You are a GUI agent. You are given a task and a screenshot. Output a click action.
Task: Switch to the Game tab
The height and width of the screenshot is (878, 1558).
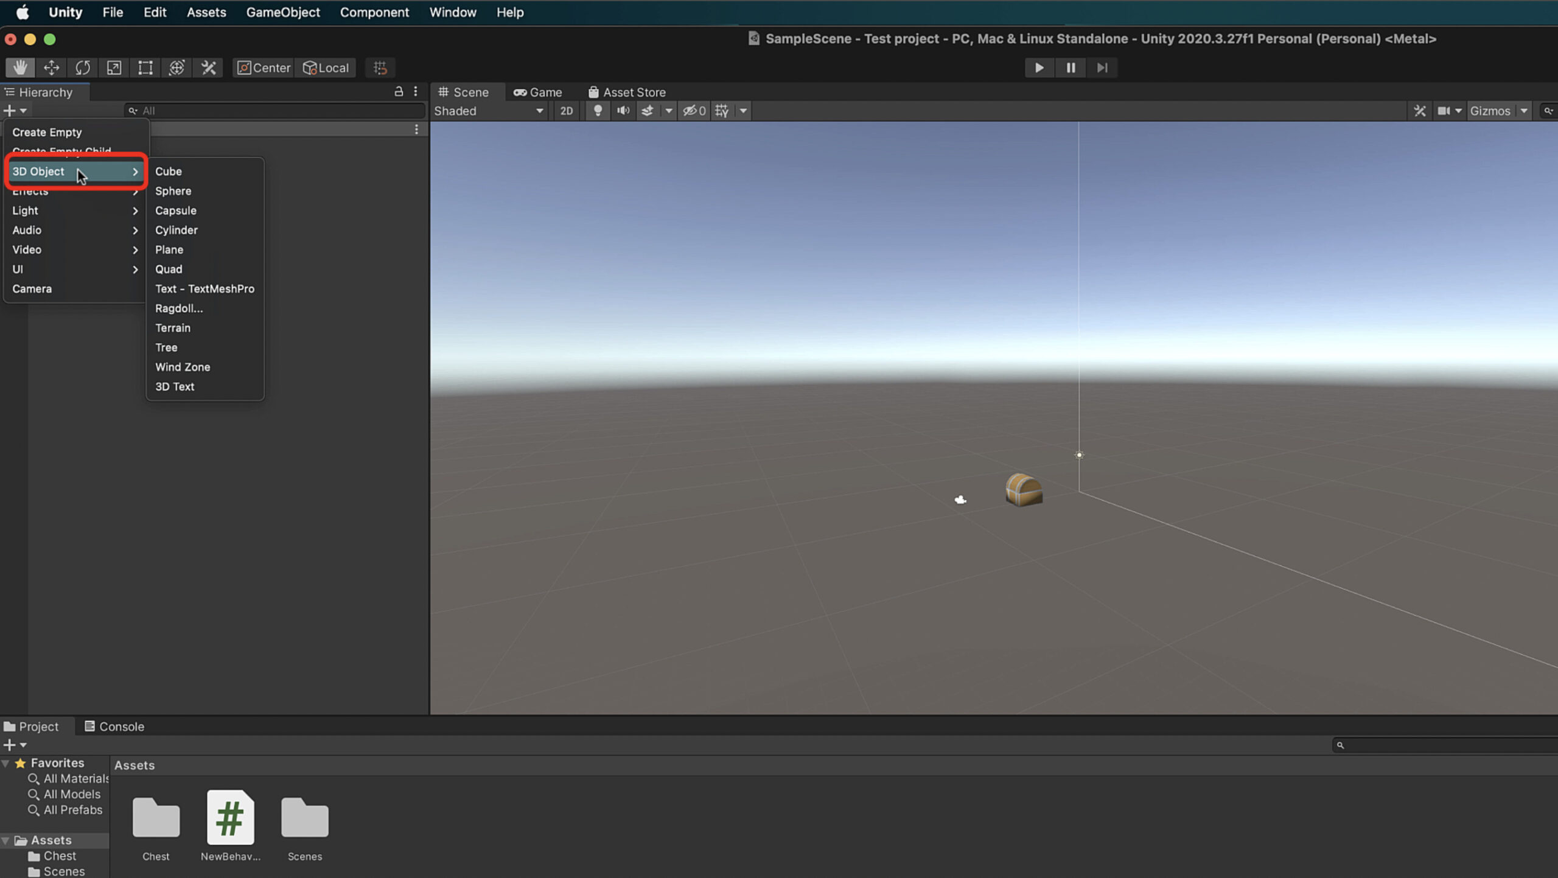[537, 92]
